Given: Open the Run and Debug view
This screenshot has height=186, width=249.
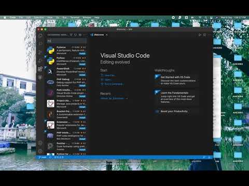Looking at the screenshot, I should (40, 60).
